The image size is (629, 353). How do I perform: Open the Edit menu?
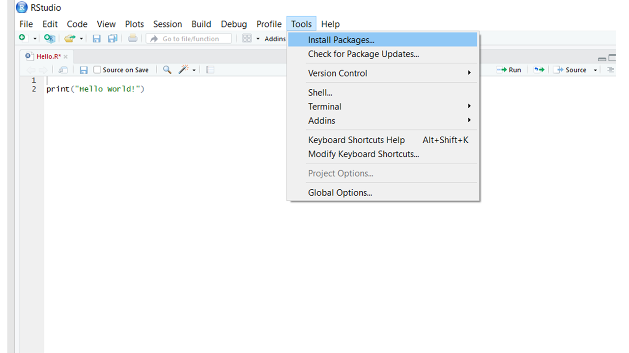[50, 24]
